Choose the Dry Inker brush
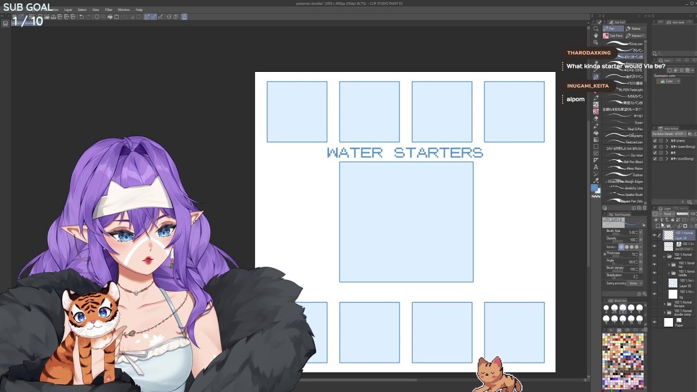The height and width of the screenshot is (392, 697). pos(624,155)
